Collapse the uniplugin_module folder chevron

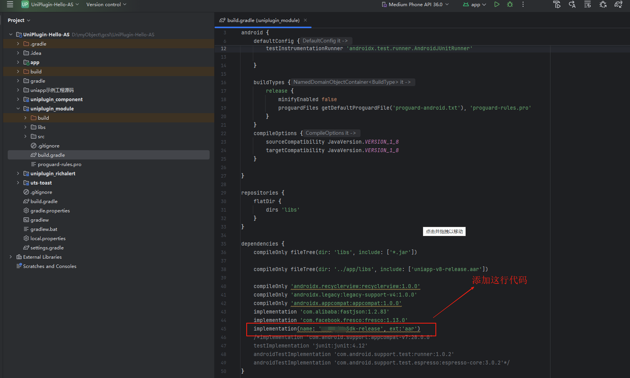18,108
